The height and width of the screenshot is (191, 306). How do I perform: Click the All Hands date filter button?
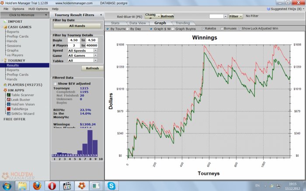coord(76,26)
